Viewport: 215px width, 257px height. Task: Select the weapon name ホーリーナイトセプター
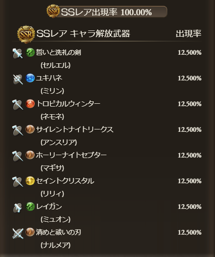click(x=71, y=155)
